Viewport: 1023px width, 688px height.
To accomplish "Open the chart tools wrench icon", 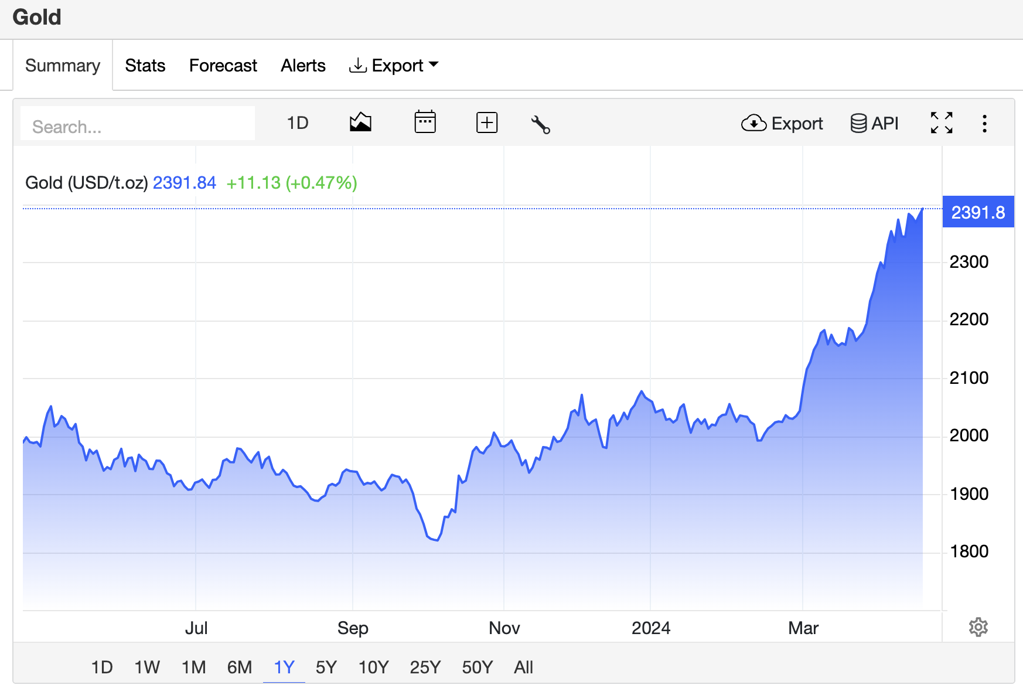I will (x=540, y=124).
